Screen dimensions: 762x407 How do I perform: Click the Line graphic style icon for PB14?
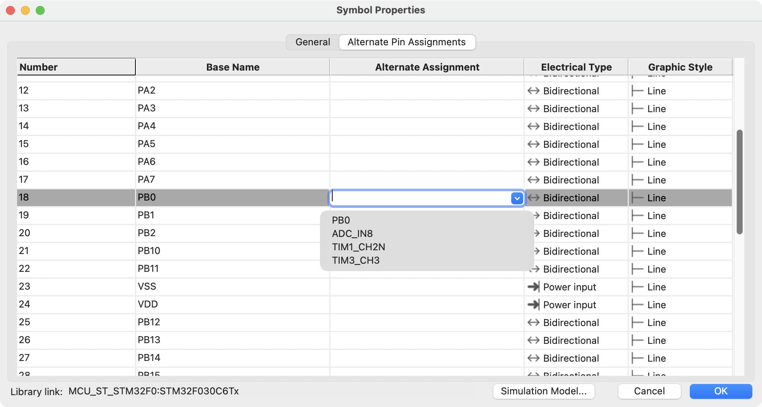[x=637, y=358]
